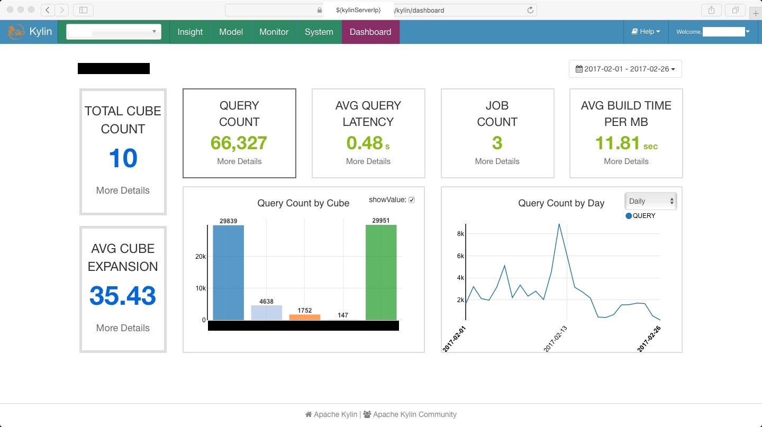Open More Details under Query Count
762x427 pixels.
point(239,161)
